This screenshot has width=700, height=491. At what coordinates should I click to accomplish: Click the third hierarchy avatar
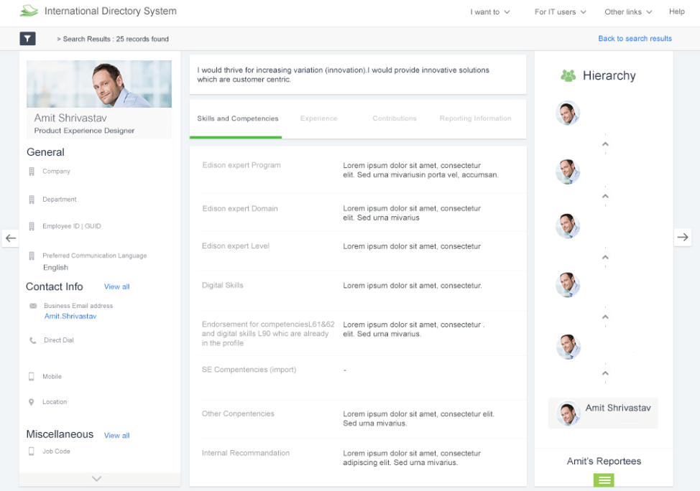568,225
